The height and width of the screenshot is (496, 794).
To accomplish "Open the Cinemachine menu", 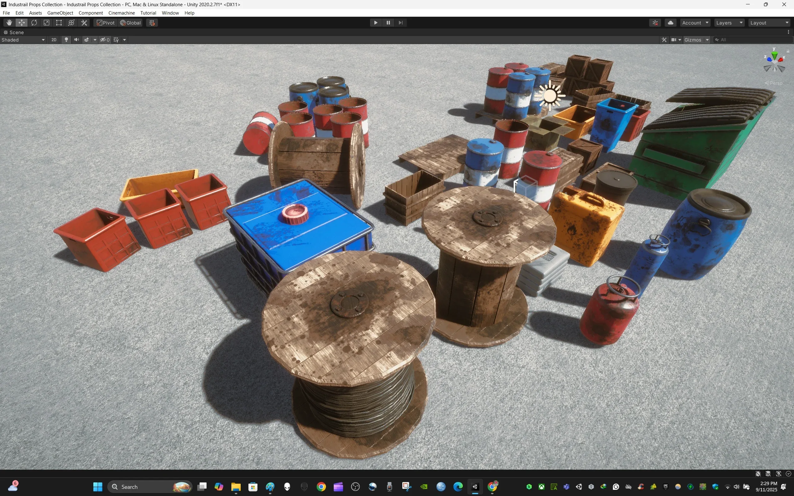I will 121,13.
